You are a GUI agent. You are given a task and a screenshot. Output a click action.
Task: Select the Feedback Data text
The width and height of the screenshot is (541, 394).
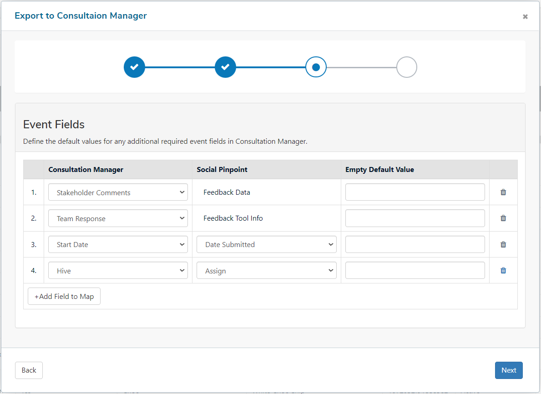click(227, 192)
